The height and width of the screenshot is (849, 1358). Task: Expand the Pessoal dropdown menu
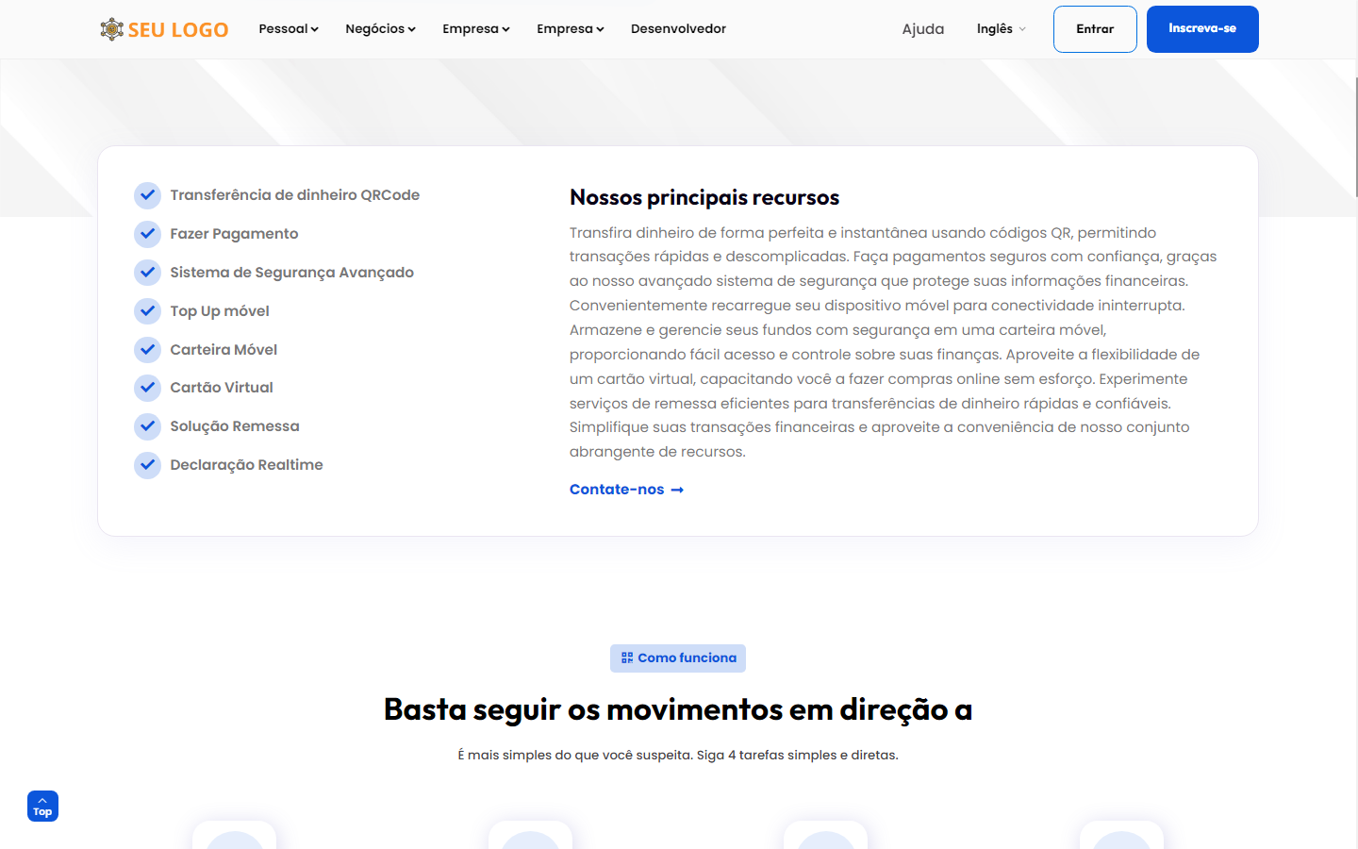289,29
